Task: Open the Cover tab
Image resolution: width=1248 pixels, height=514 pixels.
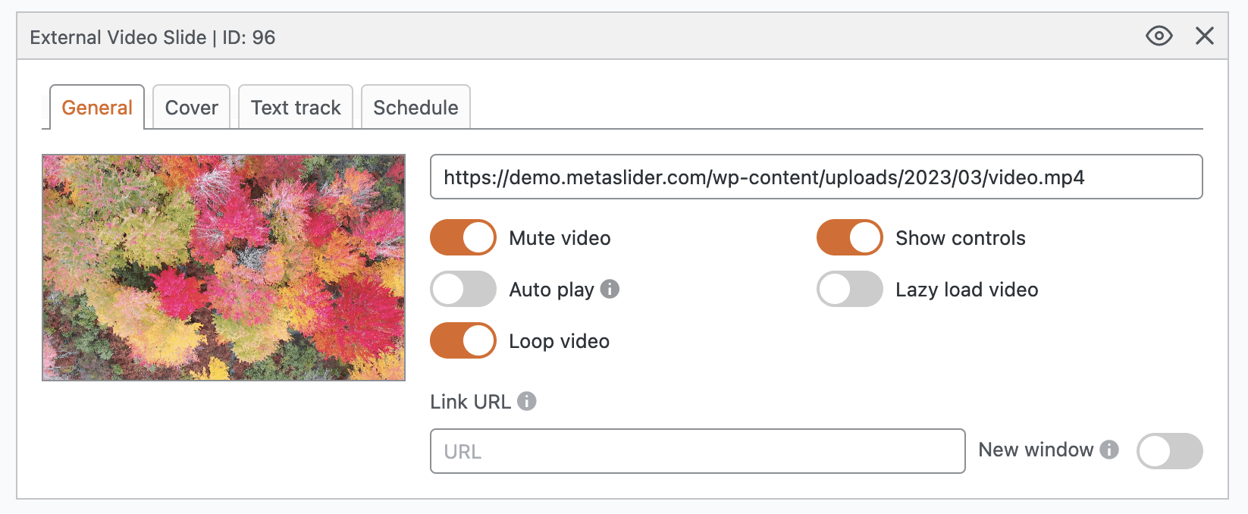Action: (x=191, y=108)
